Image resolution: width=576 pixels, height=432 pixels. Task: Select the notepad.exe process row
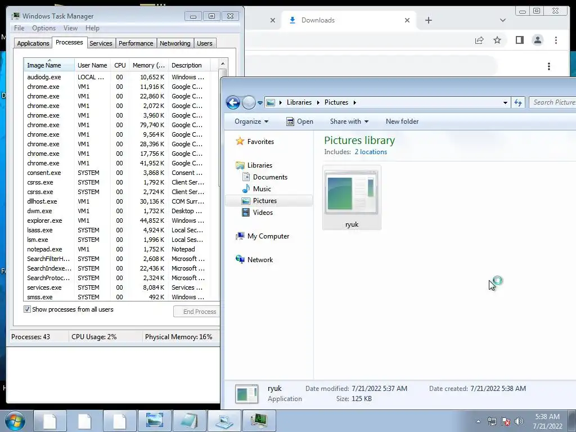[117, 249]
